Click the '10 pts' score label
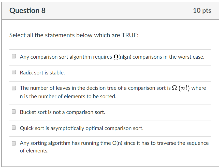220x168 pixels. (202, 10)
